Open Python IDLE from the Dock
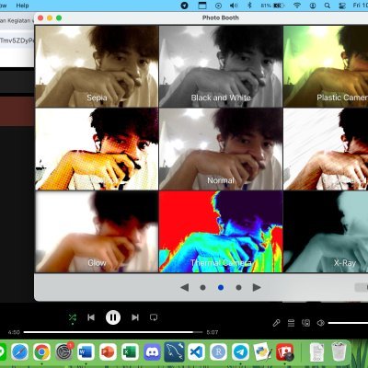368x368 pixels. (x=262, y=351)
